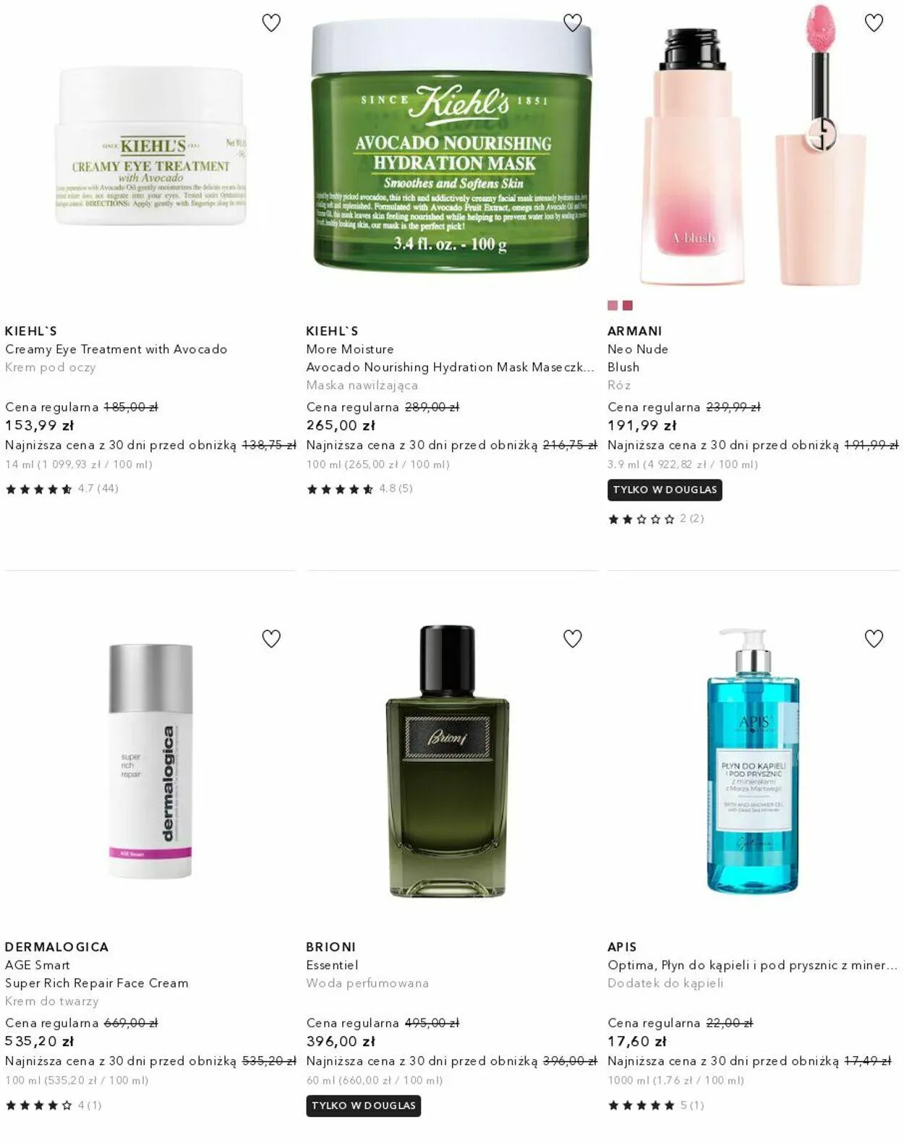This screenshot has height=1143, width=904.
Task: View the Dermalogica bottle image
Action: 150,761
